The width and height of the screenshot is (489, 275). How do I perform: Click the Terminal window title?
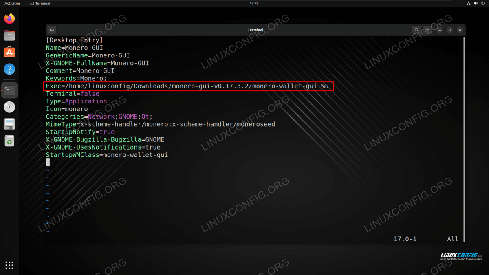256,30
